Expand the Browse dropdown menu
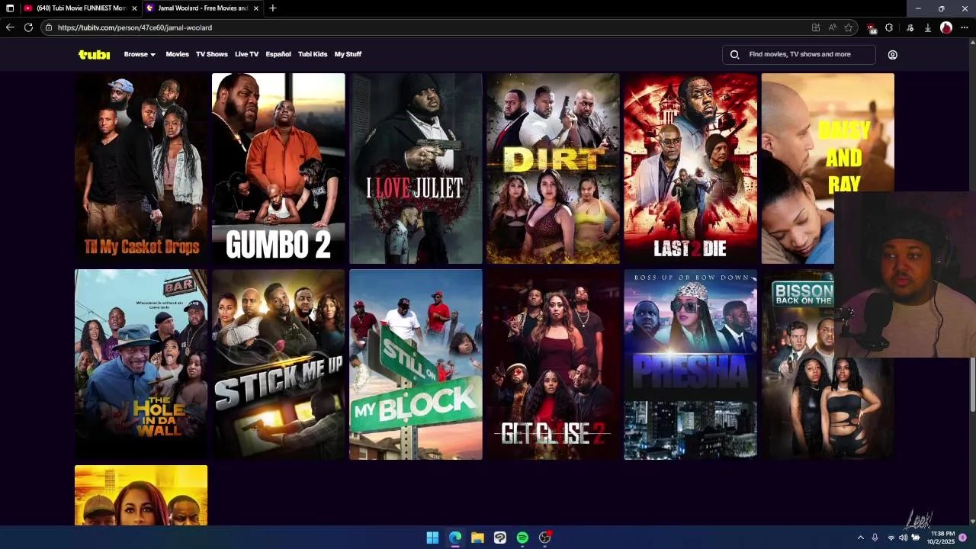976x549 pixels. click(x=140, y=54)
